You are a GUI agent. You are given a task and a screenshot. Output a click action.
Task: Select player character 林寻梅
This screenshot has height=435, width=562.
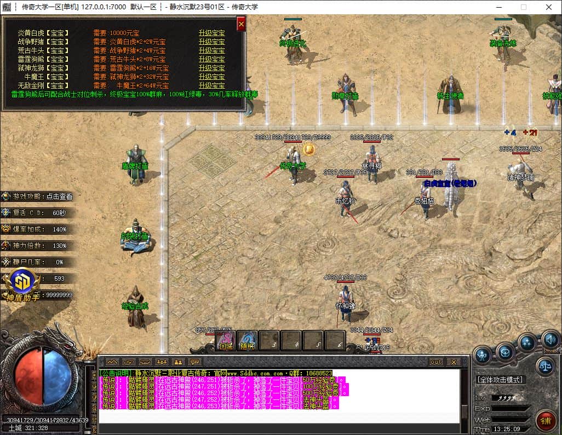click(372, 165)
